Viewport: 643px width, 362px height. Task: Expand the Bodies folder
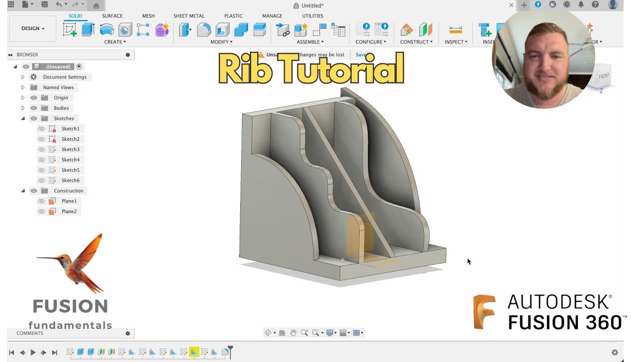click(23, 108)
